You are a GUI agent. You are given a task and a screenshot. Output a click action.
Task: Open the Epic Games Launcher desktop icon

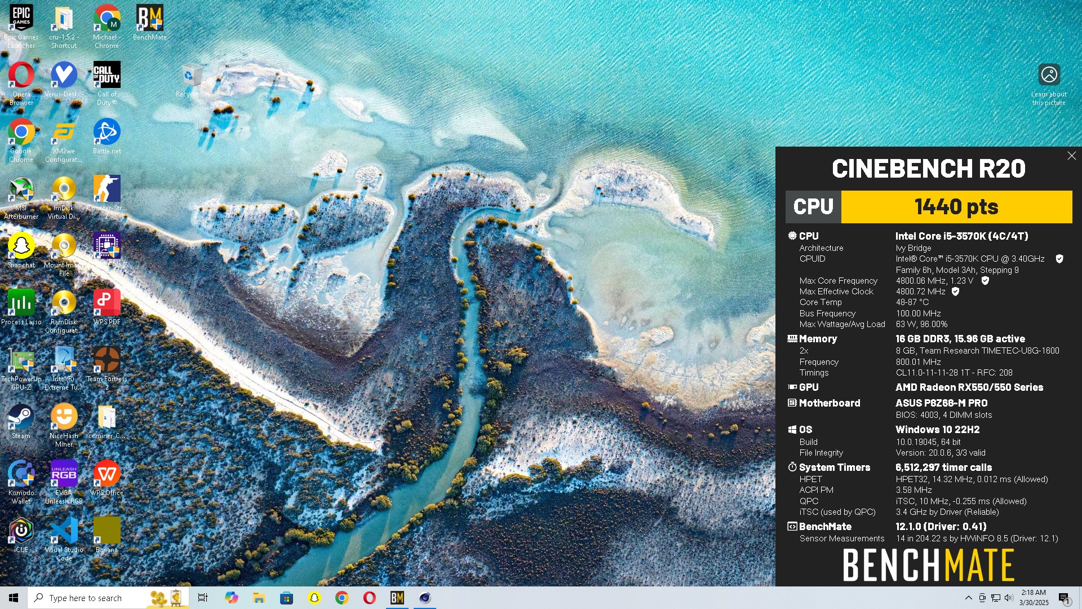21,27
